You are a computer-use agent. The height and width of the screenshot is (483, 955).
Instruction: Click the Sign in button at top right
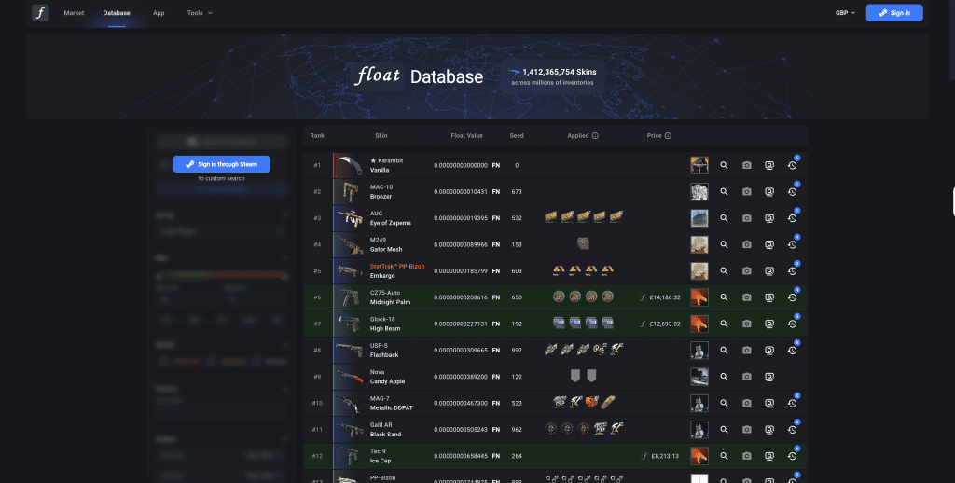click(x=894, y=13)
